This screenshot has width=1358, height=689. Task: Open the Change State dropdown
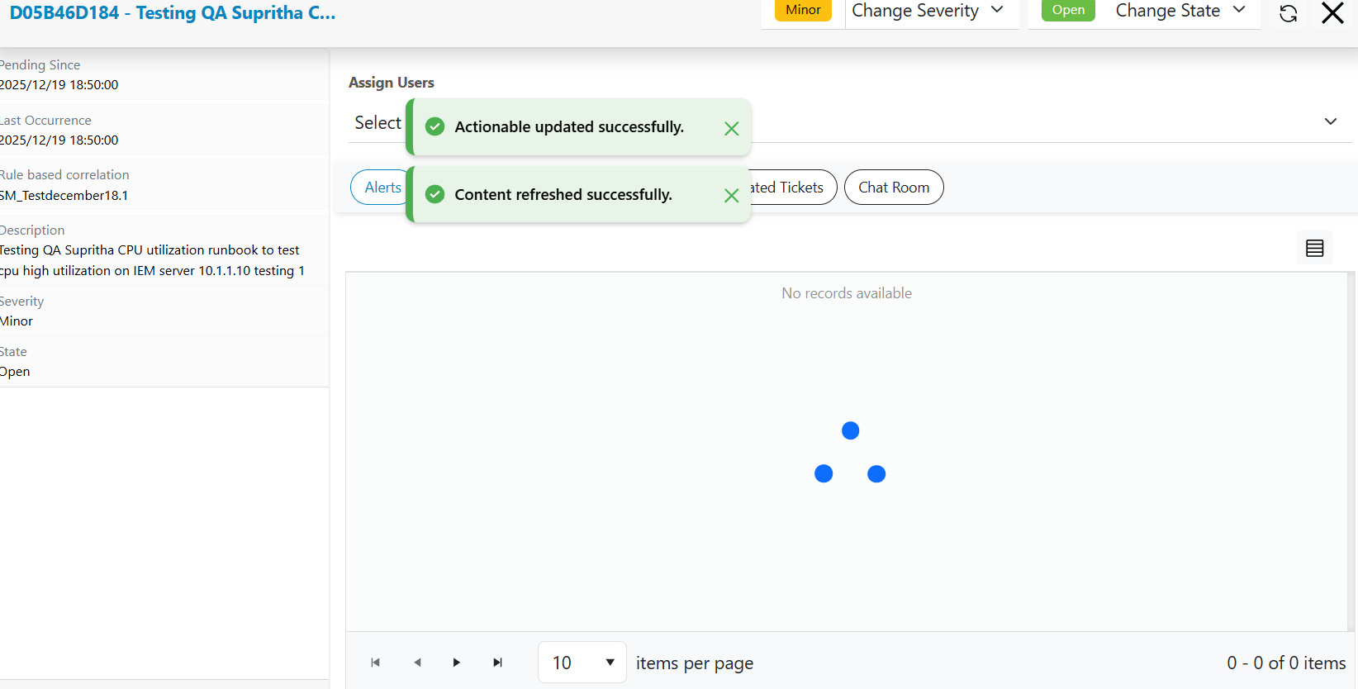click(1180, 11)
